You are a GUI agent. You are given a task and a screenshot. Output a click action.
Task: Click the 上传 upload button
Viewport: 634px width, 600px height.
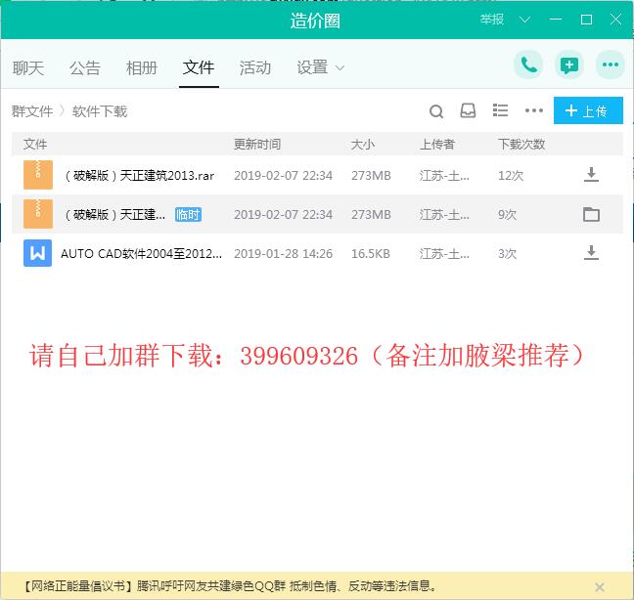588,110
